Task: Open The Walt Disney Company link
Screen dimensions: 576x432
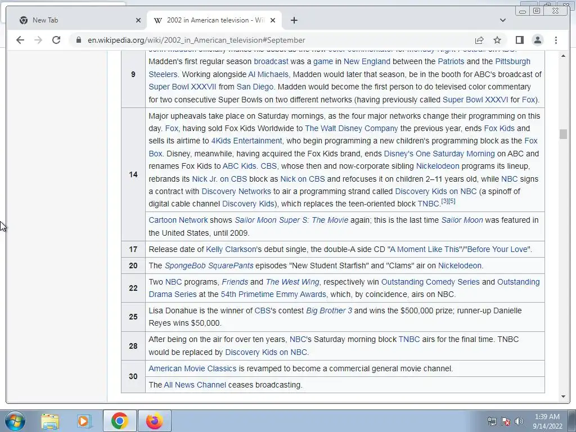Action: [x=352, y=128]
